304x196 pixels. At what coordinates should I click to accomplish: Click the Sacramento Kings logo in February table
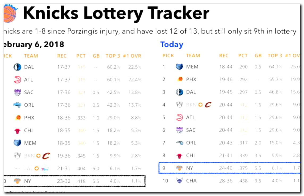point(18,92)
